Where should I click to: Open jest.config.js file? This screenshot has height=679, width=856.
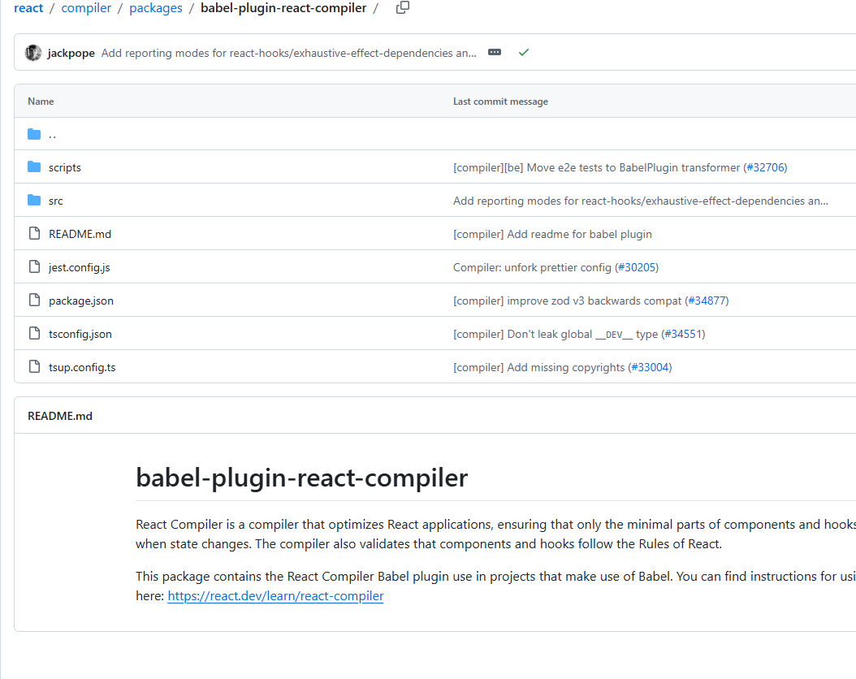79,267
